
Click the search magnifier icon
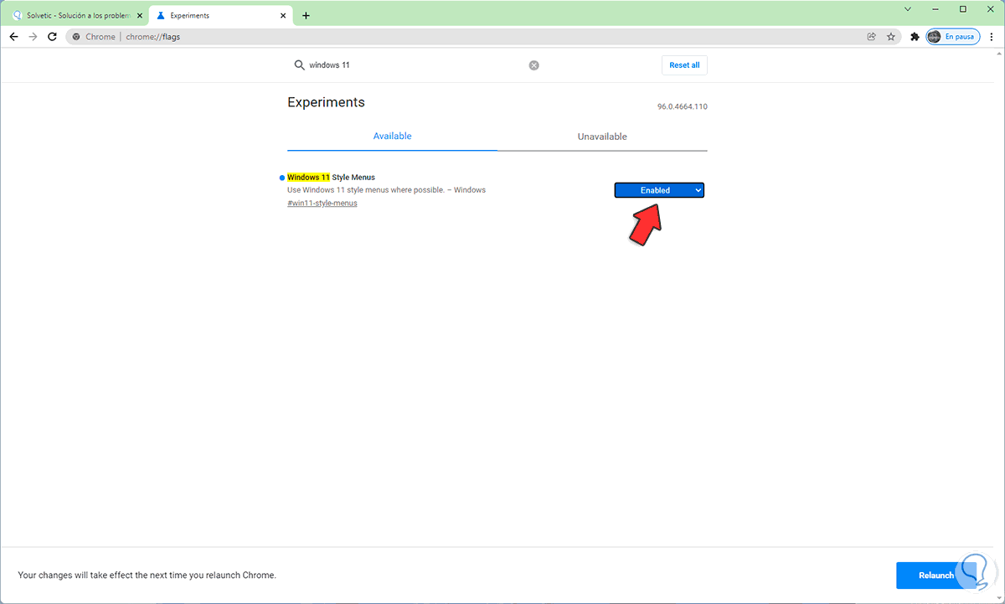[x=299, y=65]
